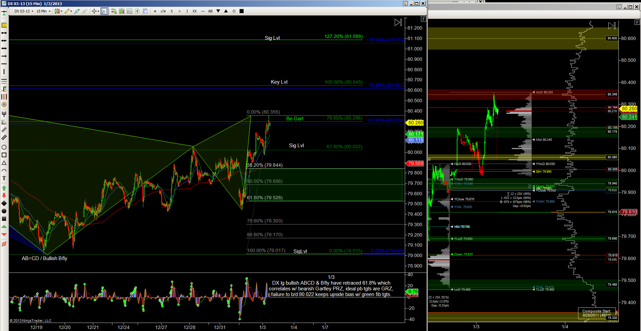Select the green Arrow Up marker
The height and width of the screenshot is (331, 641).
point(4,188)
